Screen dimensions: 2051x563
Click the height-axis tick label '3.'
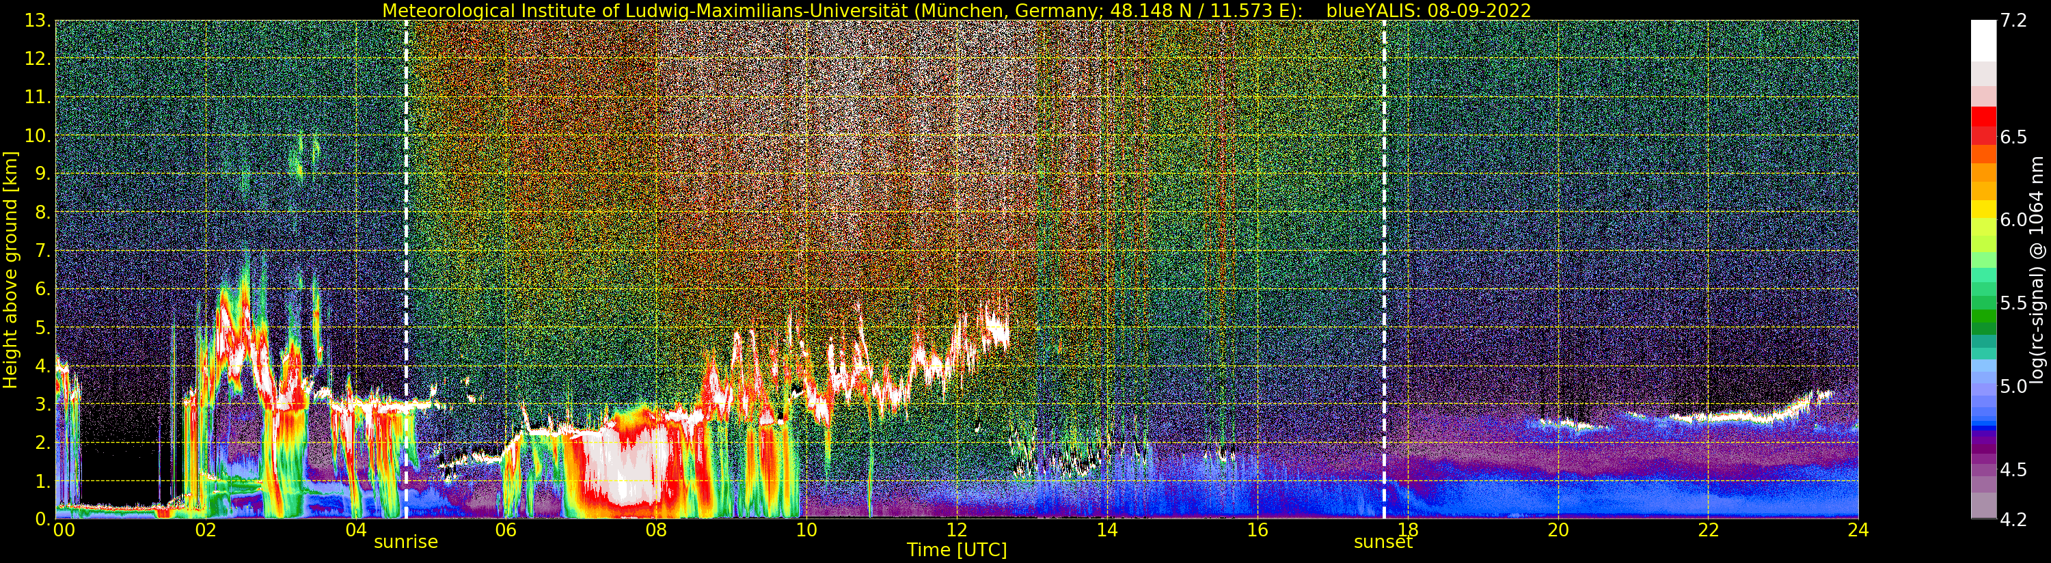coord(44,404)
